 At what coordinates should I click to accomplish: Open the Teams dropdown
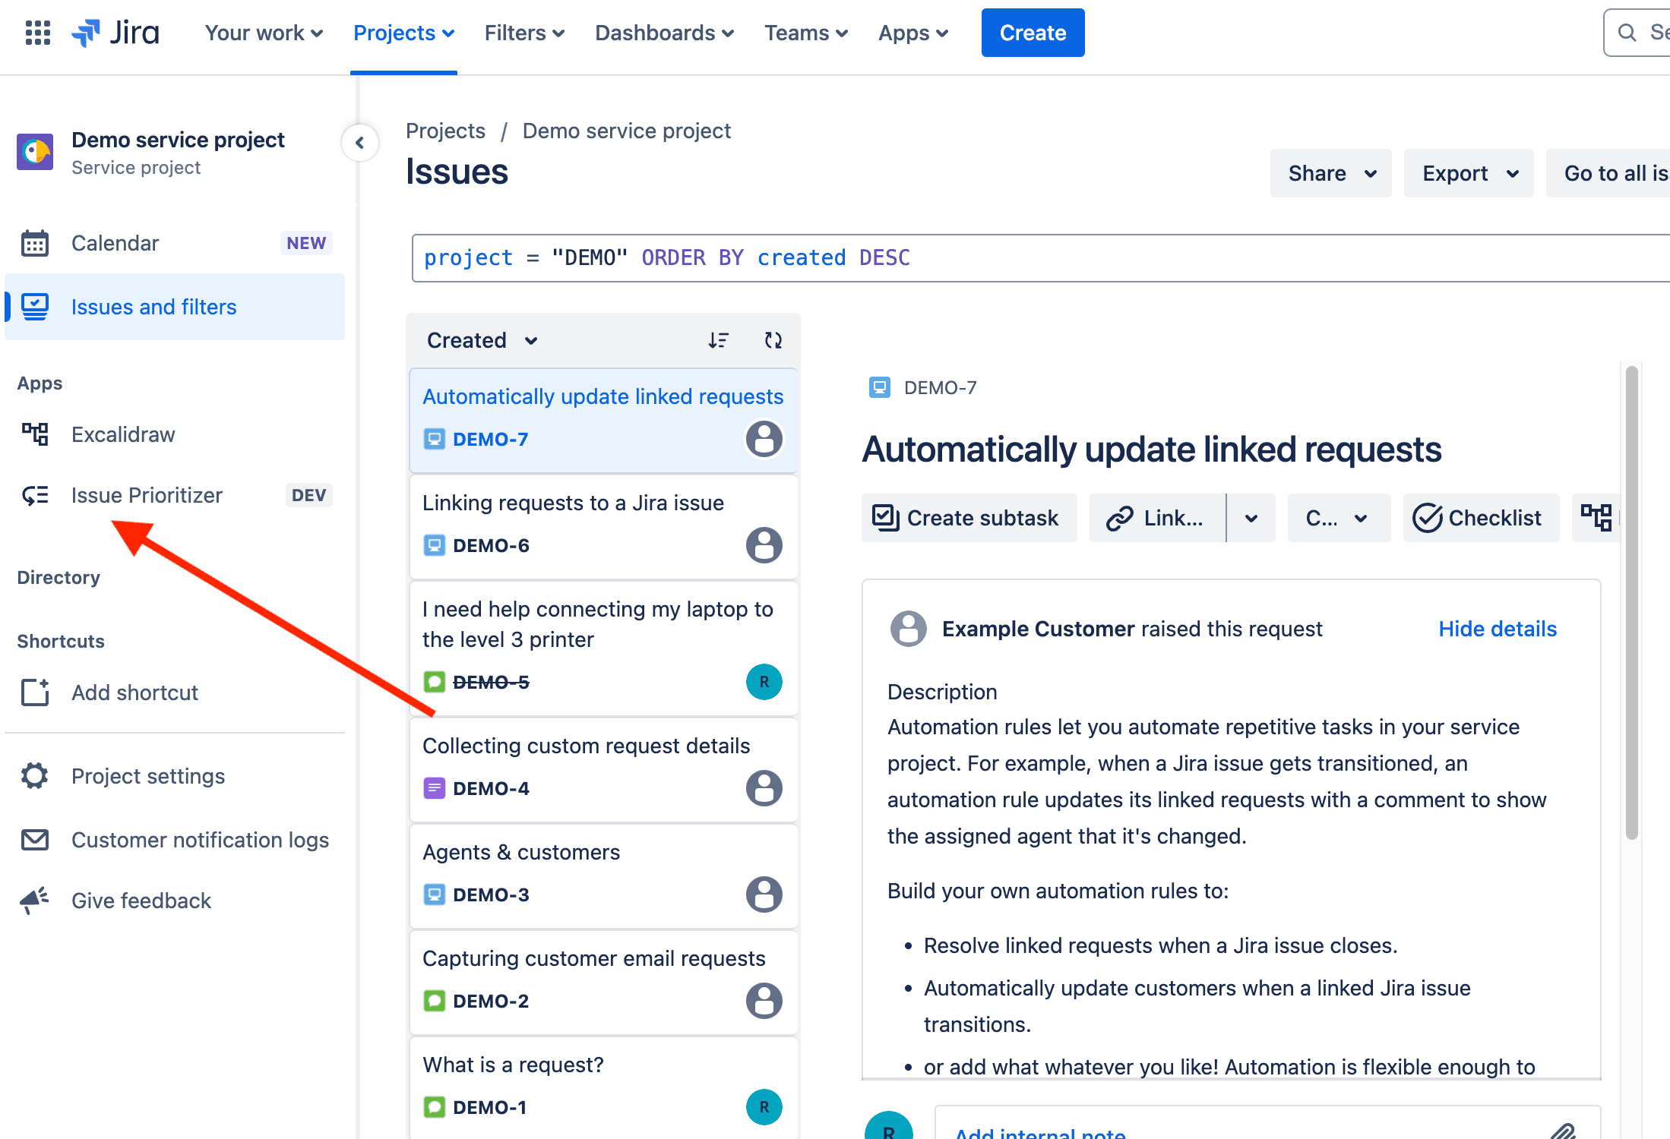coord(806,33)
